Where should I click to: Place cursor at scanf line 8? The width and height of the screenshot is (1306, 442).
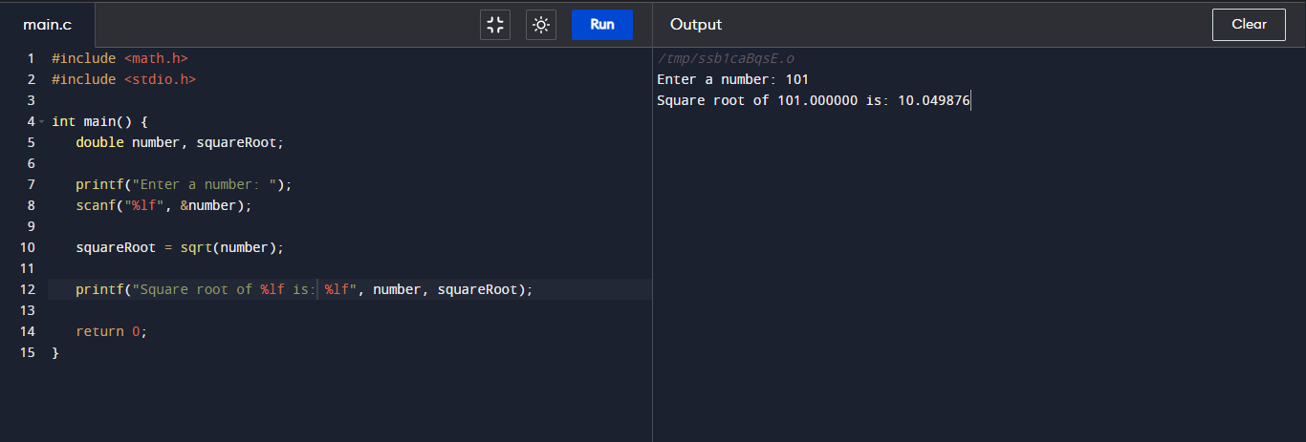tap(163, 205)
